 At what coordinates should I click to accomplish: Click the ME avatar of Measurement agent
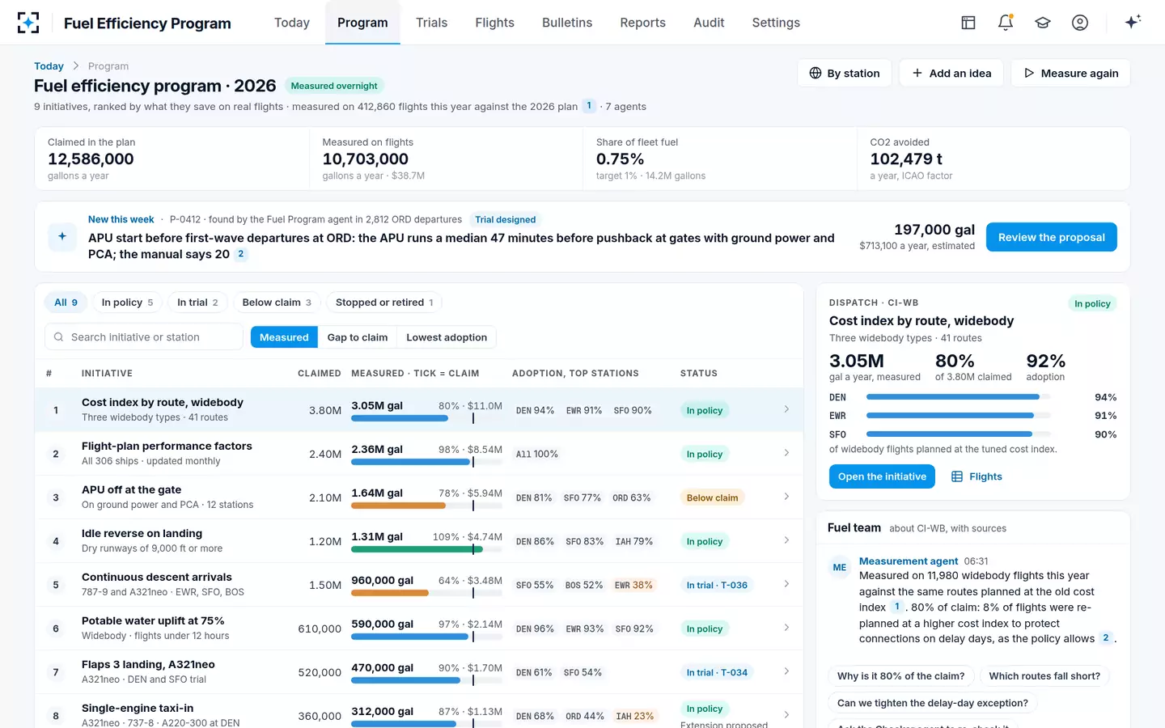840,567
